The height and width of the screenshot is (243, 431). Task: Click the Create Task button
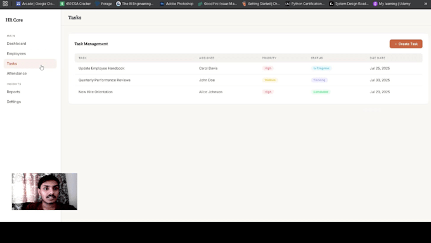pyautogui.click(x=406, y=44)
